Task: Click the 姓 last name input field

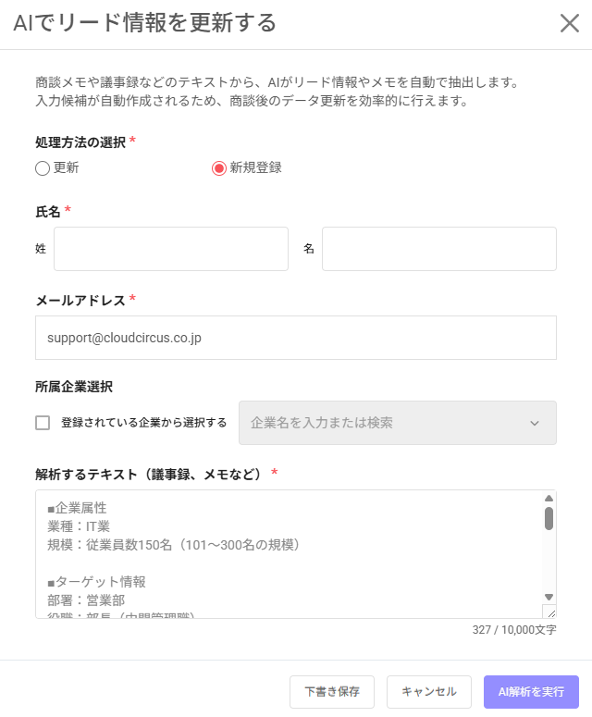Action: pyautogui.click(x=171, y=249)
